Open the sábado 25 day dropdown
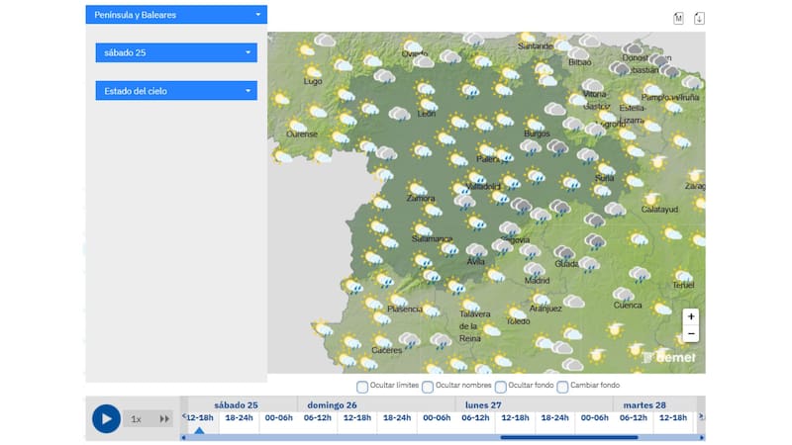Image resolution: width=792 pixels, height=445 pixels. (x=176, y=52)
